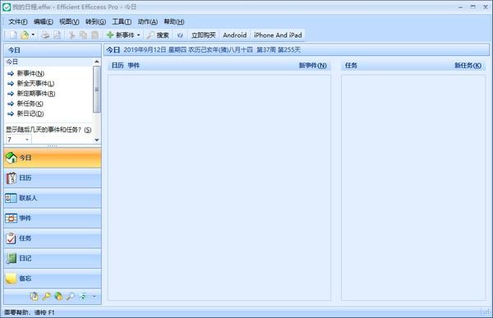493x318 pixels.
Task: Click 新任务(K) link in tasks panel header
Action: tap(468, 66)
